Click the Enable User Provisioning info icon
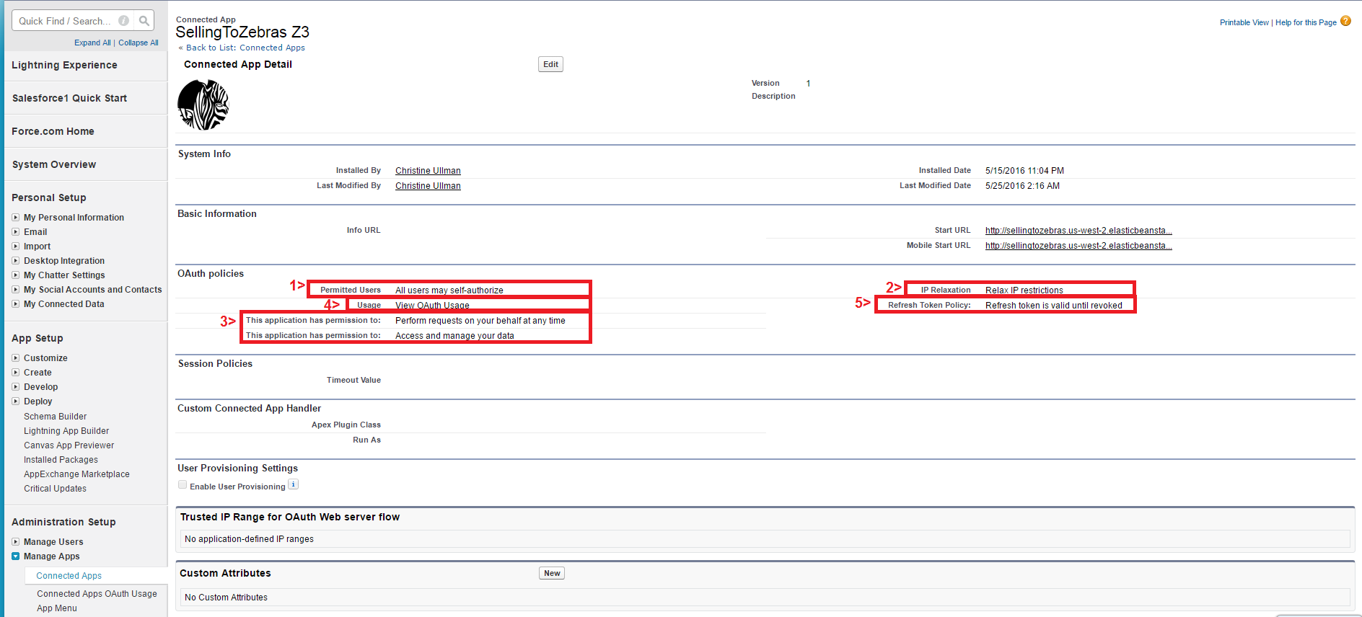 pyautogui.click(x=293, y=484)
